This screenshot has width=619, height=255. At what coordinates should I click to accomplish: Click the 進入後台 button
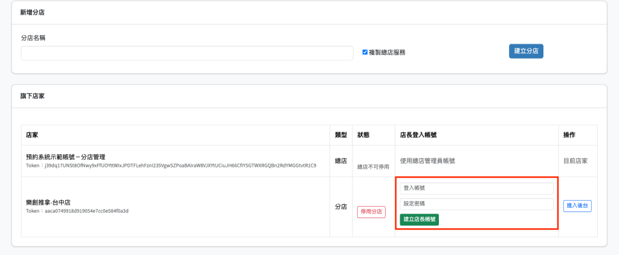(x=577, y=205)
